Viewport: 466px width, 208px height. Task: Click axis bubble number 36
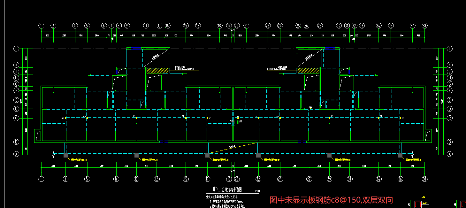coord(400,179)
